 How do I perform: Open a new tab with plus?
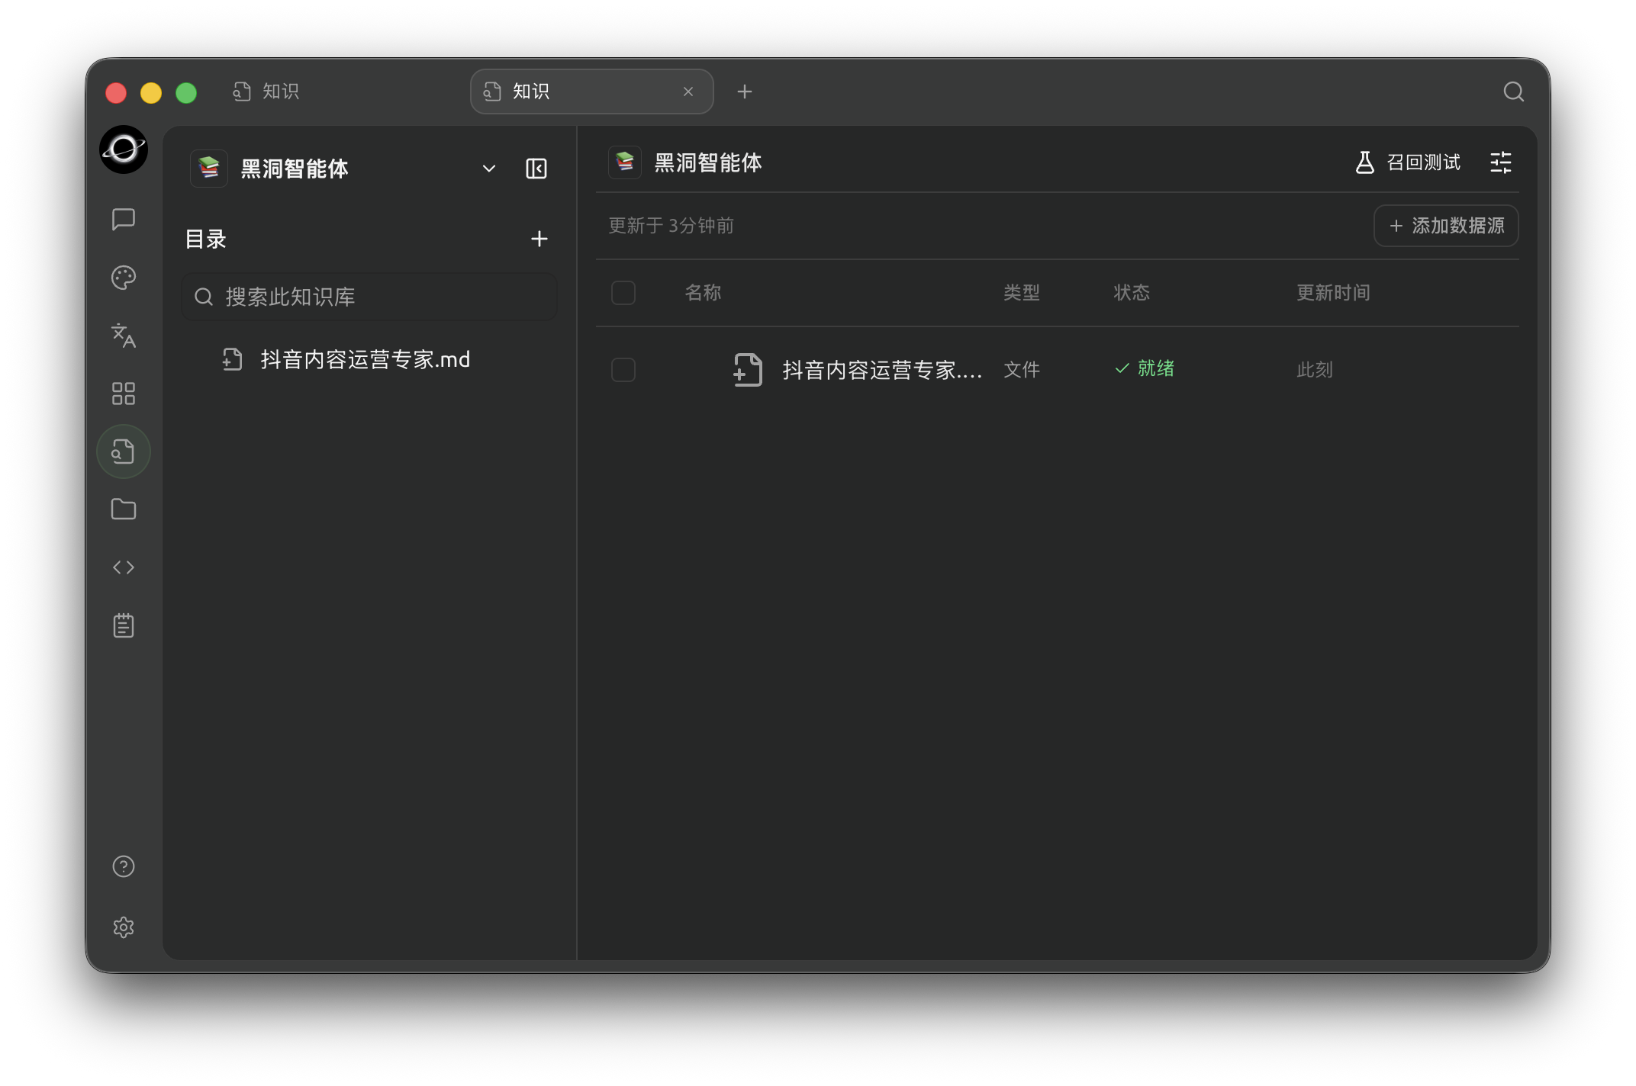click(x=745, y=92)
